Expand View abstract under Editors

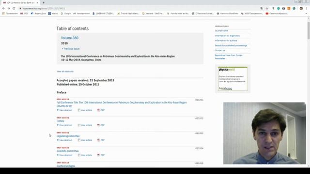pyautogui.click(x=64, y=125)
